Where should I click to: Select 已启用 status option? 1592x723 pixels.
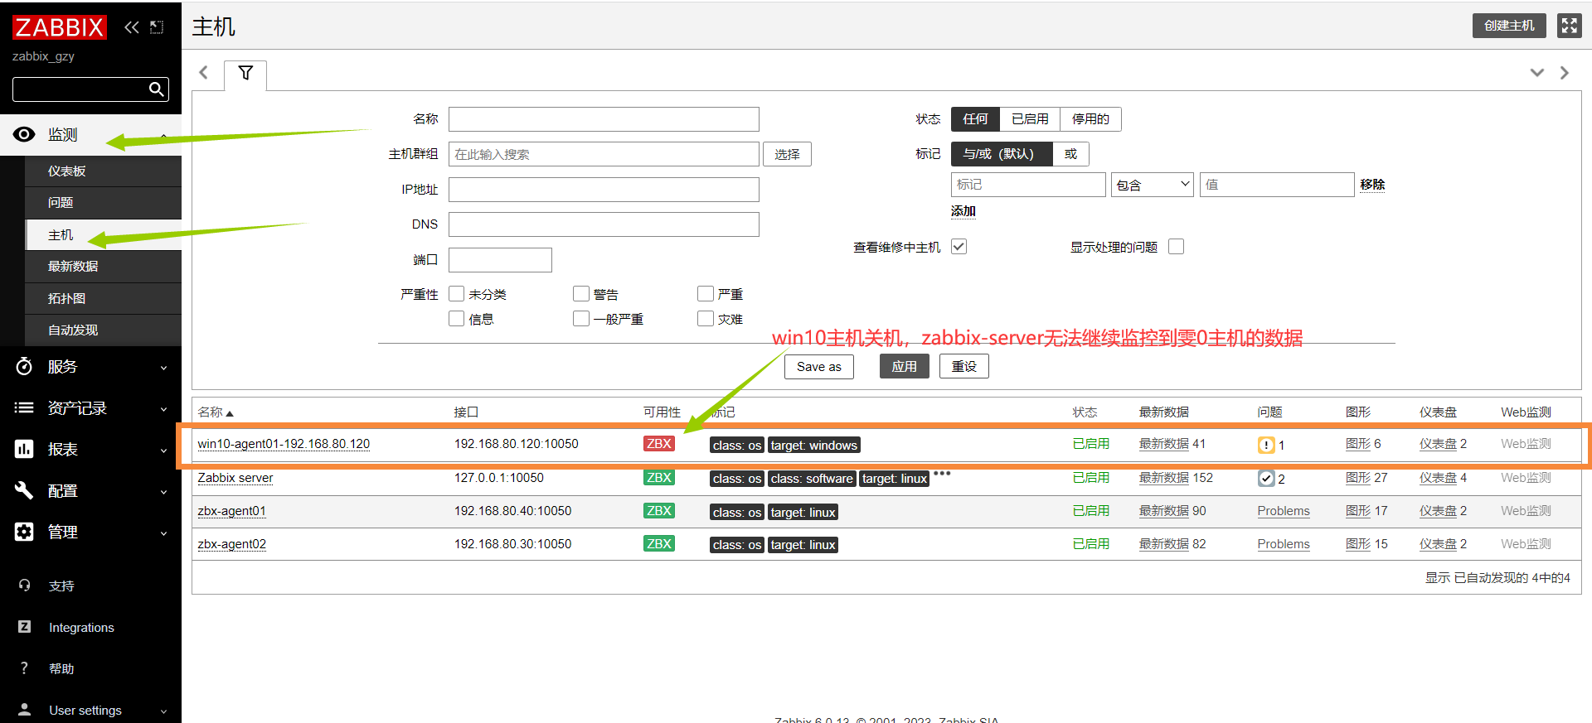tap(1030, 119)
